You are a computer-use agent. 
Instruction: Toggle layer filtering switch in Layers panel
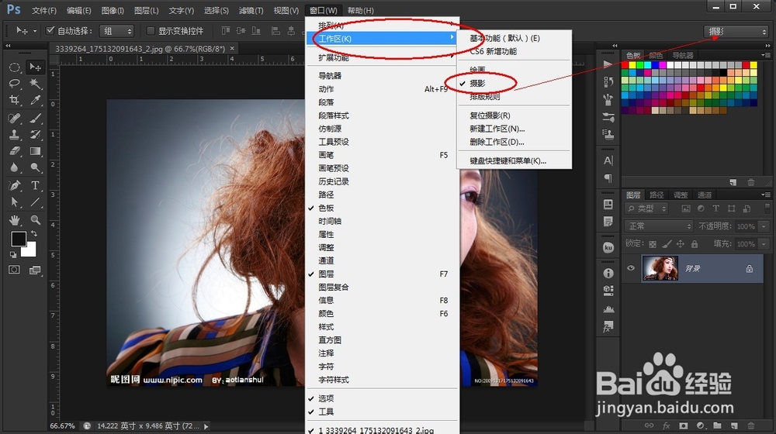tap(767, 208)
